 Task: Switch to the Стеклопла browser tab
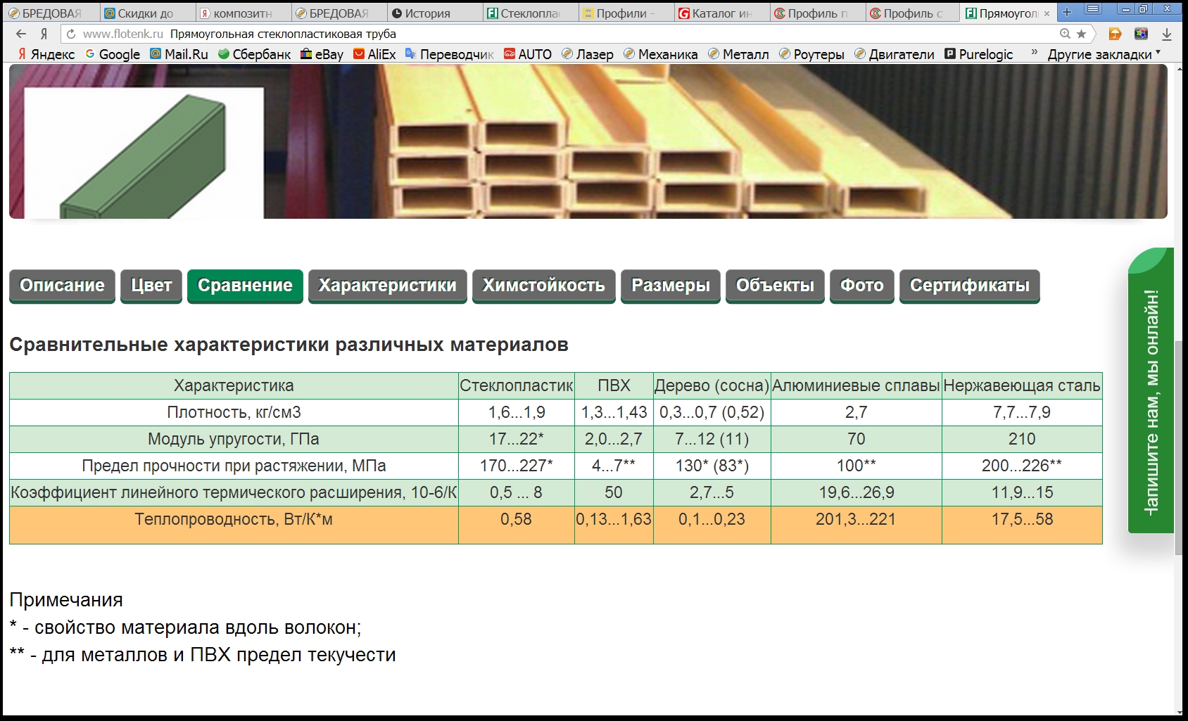[530, 13]
